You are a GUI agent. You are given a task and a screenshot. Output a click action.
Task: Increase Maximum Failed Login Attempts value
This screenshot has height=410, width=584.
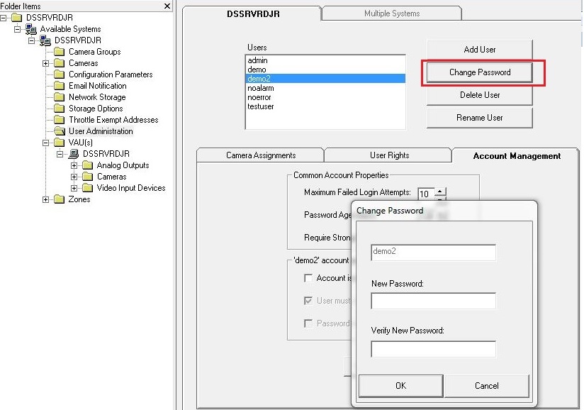[440, 190]
